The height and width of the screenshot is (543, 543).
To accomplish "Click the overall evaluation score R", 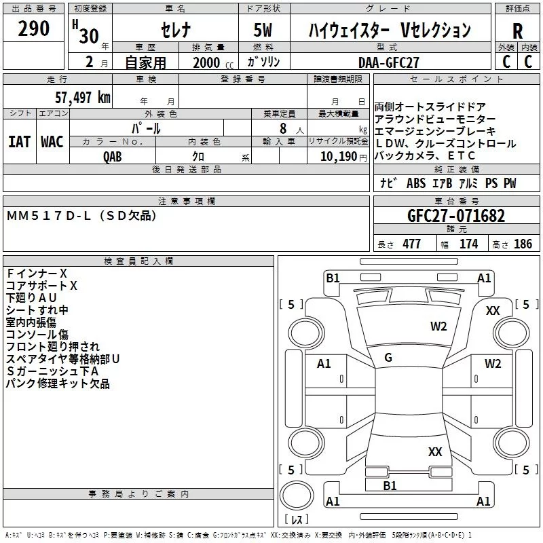I will coord(517,31).
